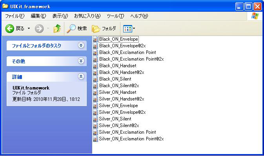Maximize the UIKit.framework window
Screen dimensions: 264x156
tap(248, 7)
